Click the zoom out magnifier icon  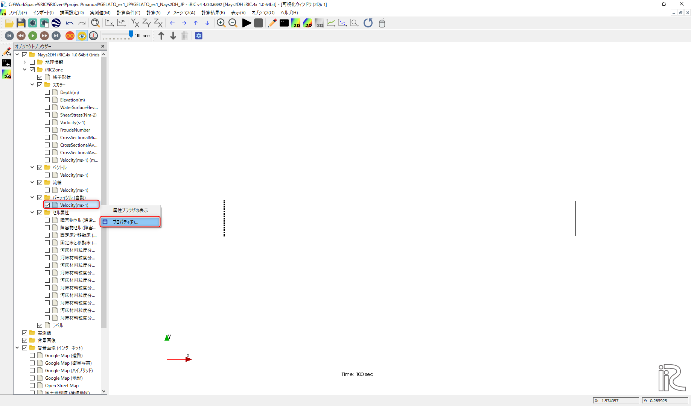pos(233,23)
